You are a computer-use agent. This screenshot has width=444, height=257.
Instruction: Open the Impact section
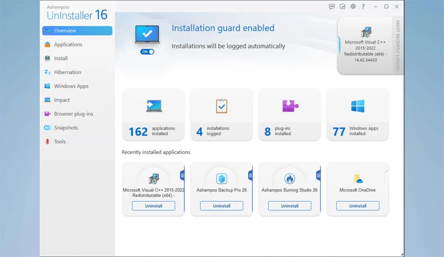pyautogui.click(x=62, y=100)
